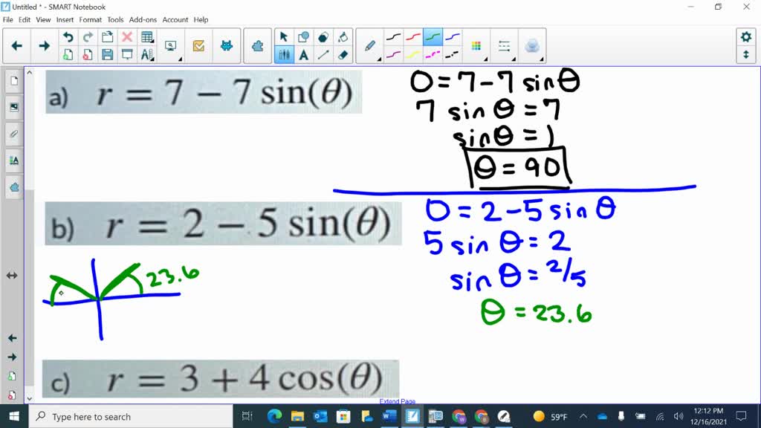The height and width of the screenshot is (428, 761).
Task: Open the Properties sidebar tab
Action: [x=13, y=160]
